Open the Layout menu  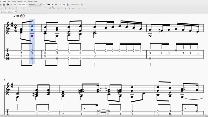pyautogui.click(x=19, y=1)
